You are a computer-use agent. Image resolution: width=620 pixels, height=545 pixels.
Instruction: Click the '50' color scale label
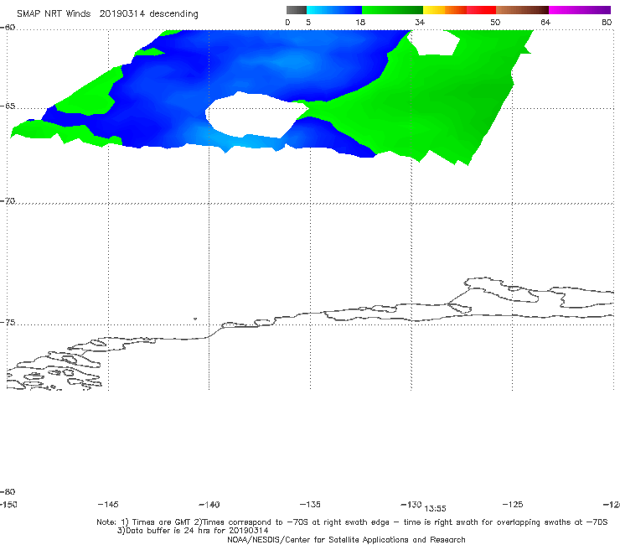[x=495, y=23]
